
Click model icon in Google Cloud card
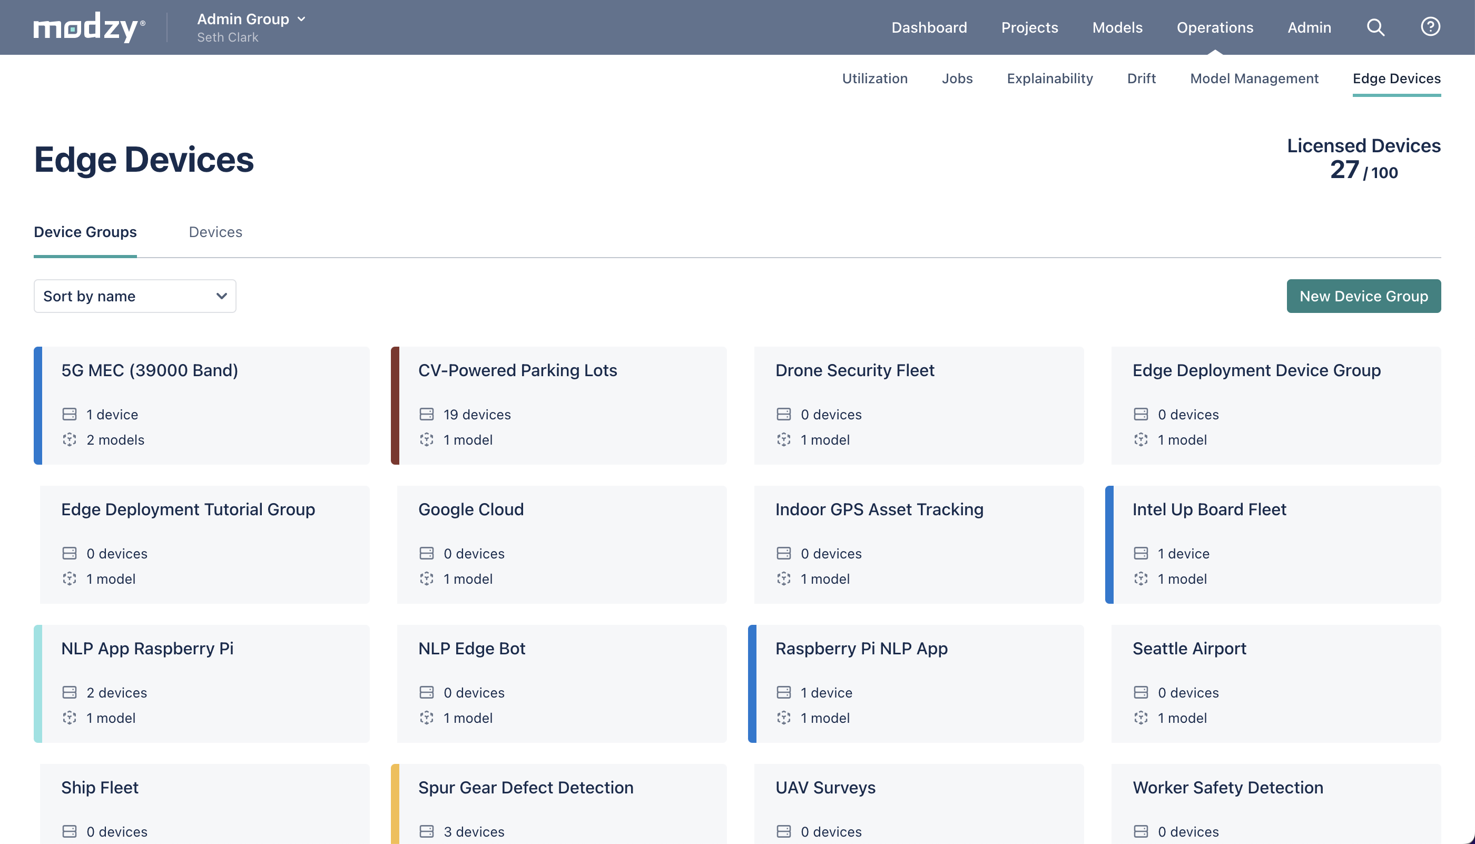coord(427,579)
